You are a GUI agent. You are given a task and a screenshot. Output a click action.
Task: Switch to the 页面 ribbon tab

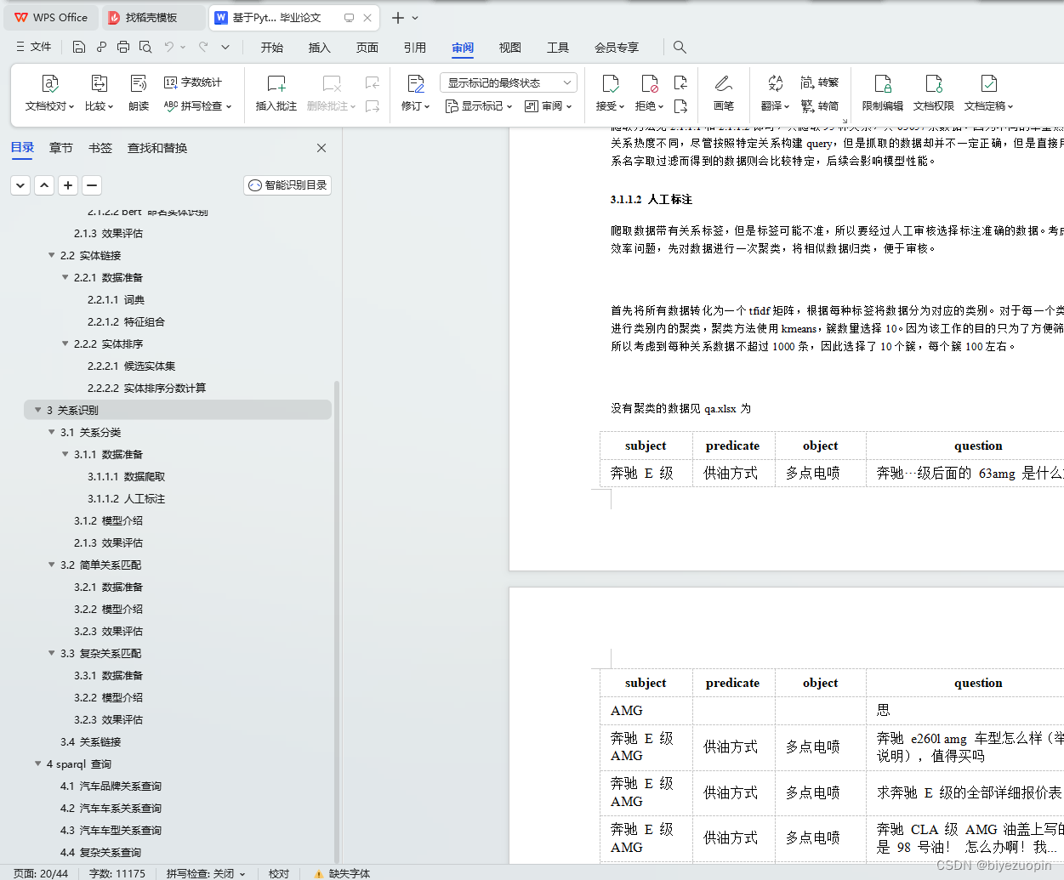[x=367, y=48]
